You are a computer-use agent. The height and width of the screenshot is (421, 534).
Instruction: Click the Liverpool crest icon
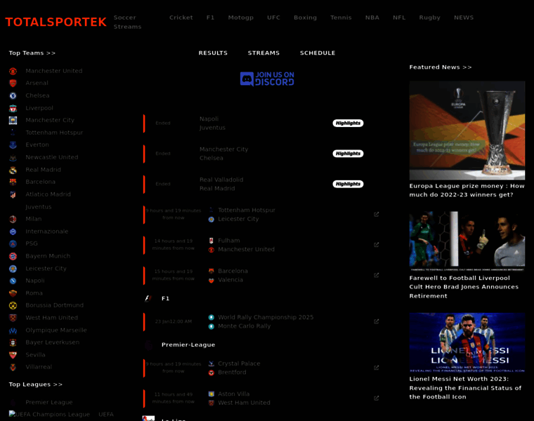(13, 108)
